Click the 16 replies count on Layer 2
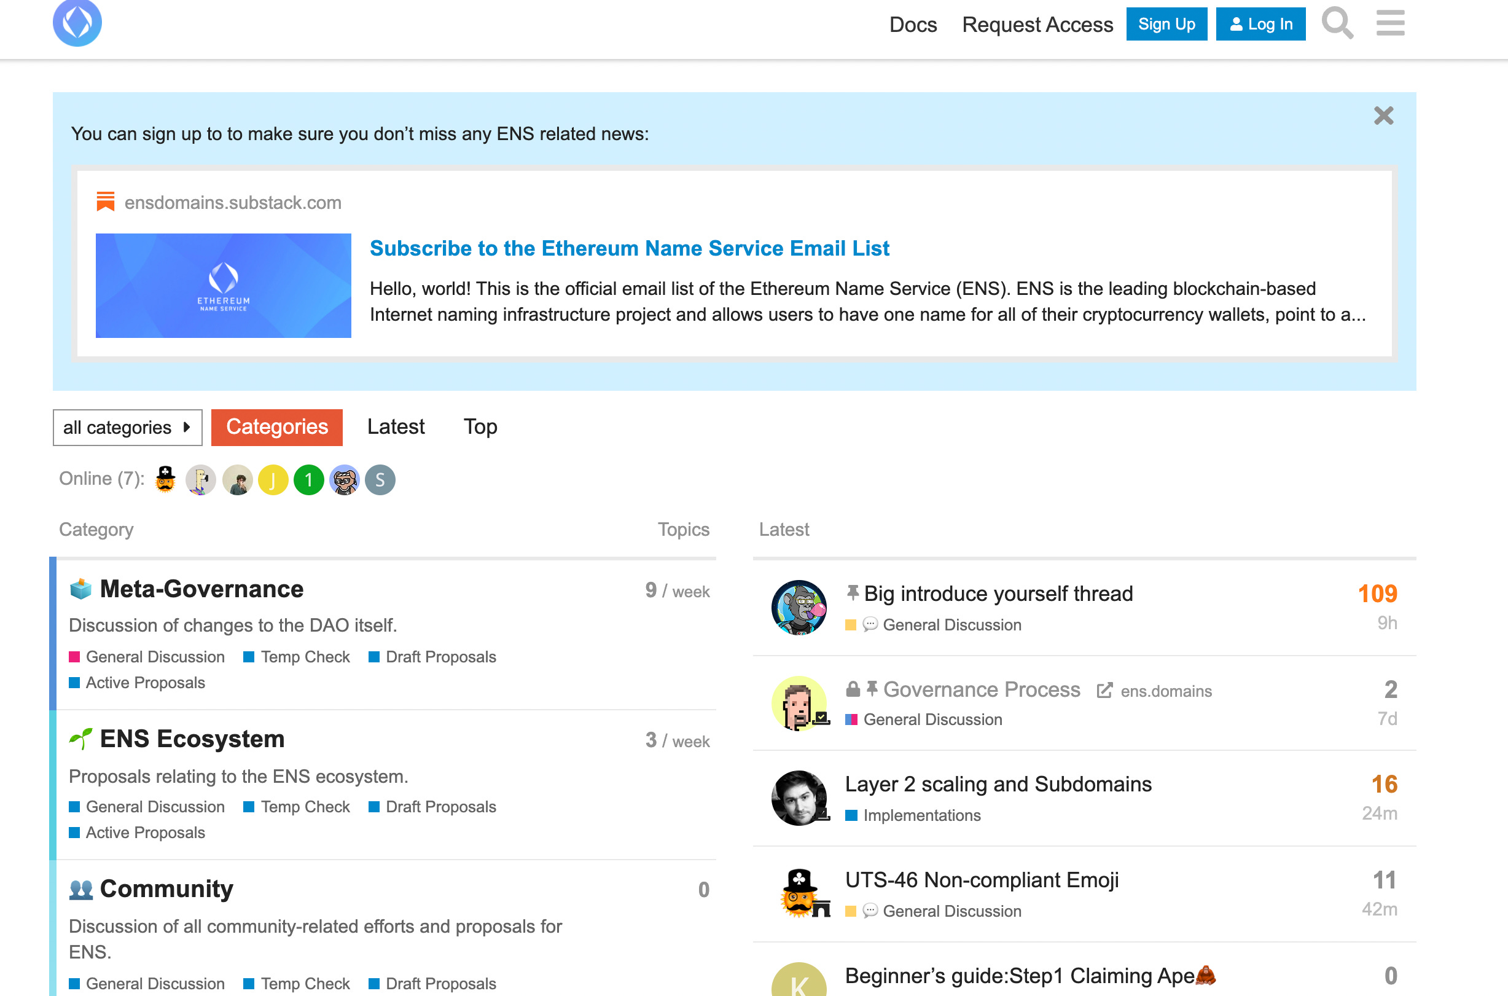 click(x=1383, y=785)
